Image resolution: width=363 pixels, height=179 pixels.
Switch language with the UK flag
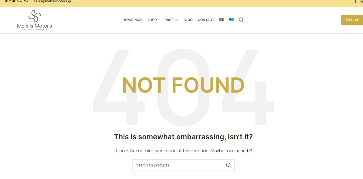tap(222, 19)
